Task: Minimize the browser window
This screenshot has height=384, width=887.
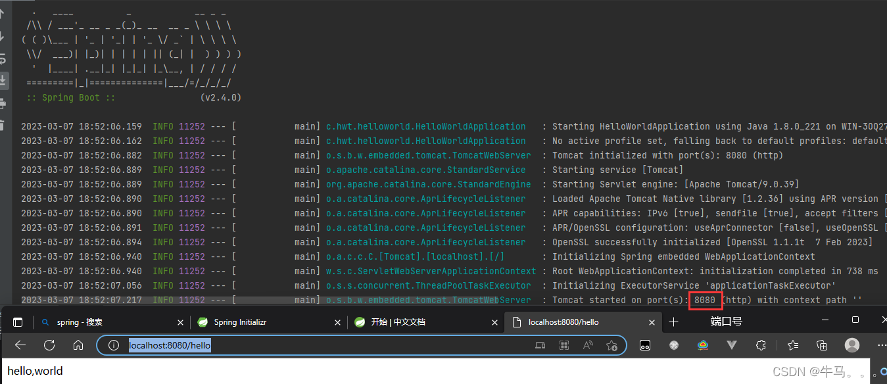Action: point(827,320)
